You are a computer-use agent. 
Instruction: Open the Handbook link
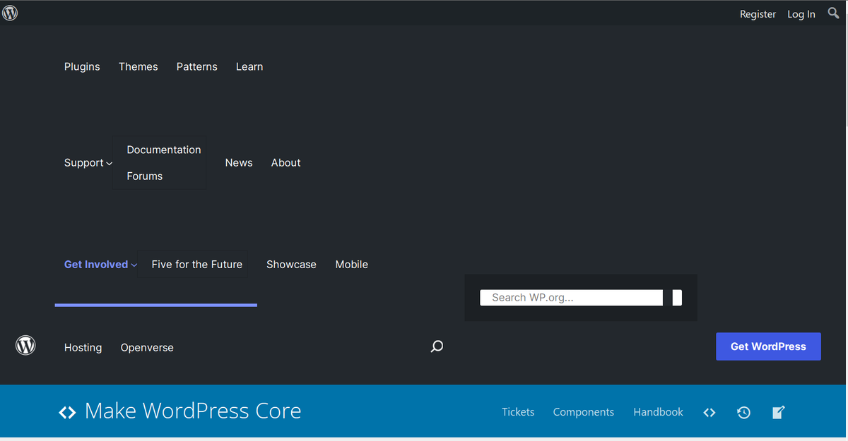pyautogui.click(x=658, y=412)
